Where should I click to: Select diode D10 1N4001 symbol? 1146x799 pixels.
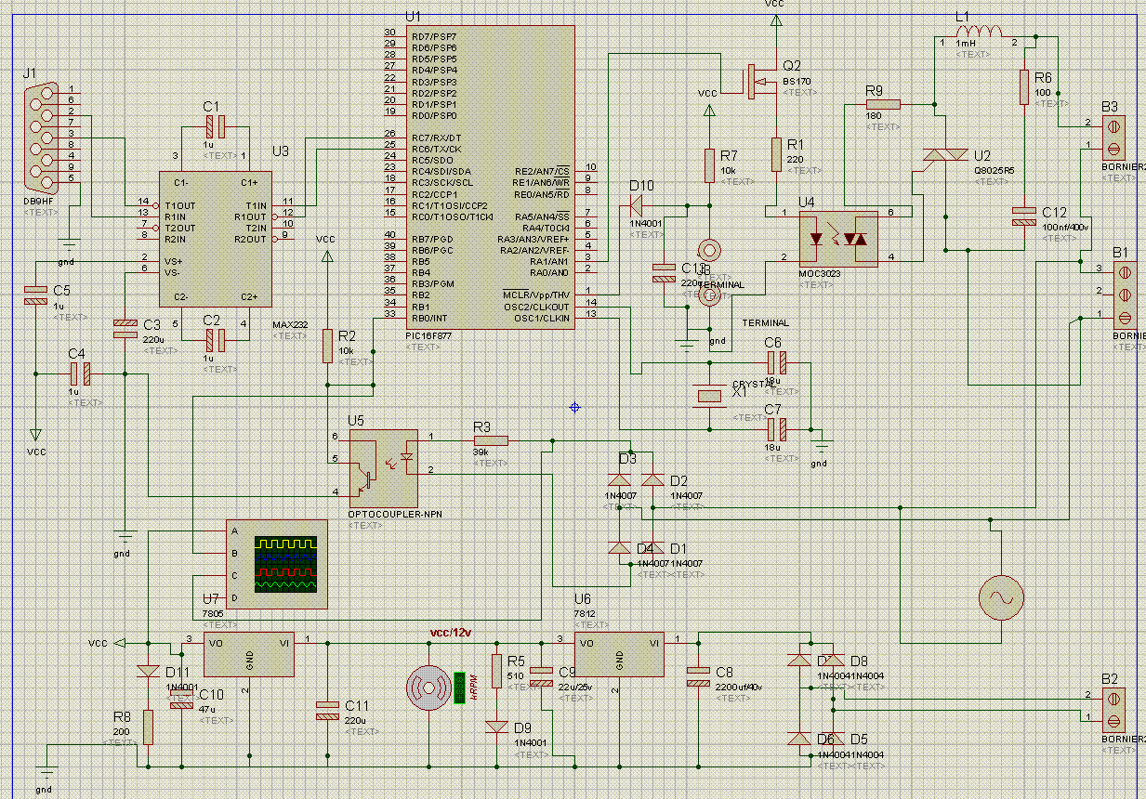637,205
